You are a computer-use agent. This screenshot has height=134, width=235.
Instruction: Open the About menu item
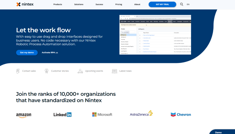tap(137, 4)
